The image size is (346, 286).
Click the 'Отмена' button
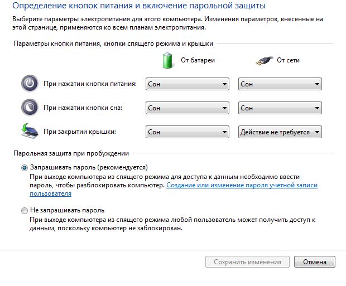point(315,262)
